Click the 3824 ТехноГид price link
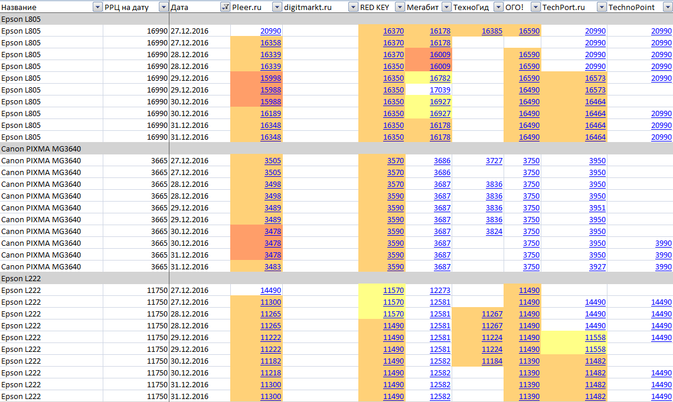Screen dimensions: 673x402 (494, 232)
